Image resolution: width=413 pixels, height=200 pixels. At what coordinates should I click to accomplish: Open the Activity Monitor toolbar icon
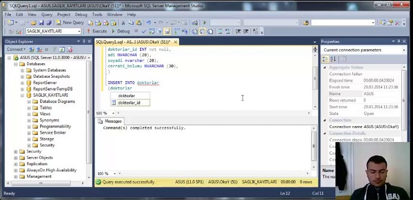[194, 23]
